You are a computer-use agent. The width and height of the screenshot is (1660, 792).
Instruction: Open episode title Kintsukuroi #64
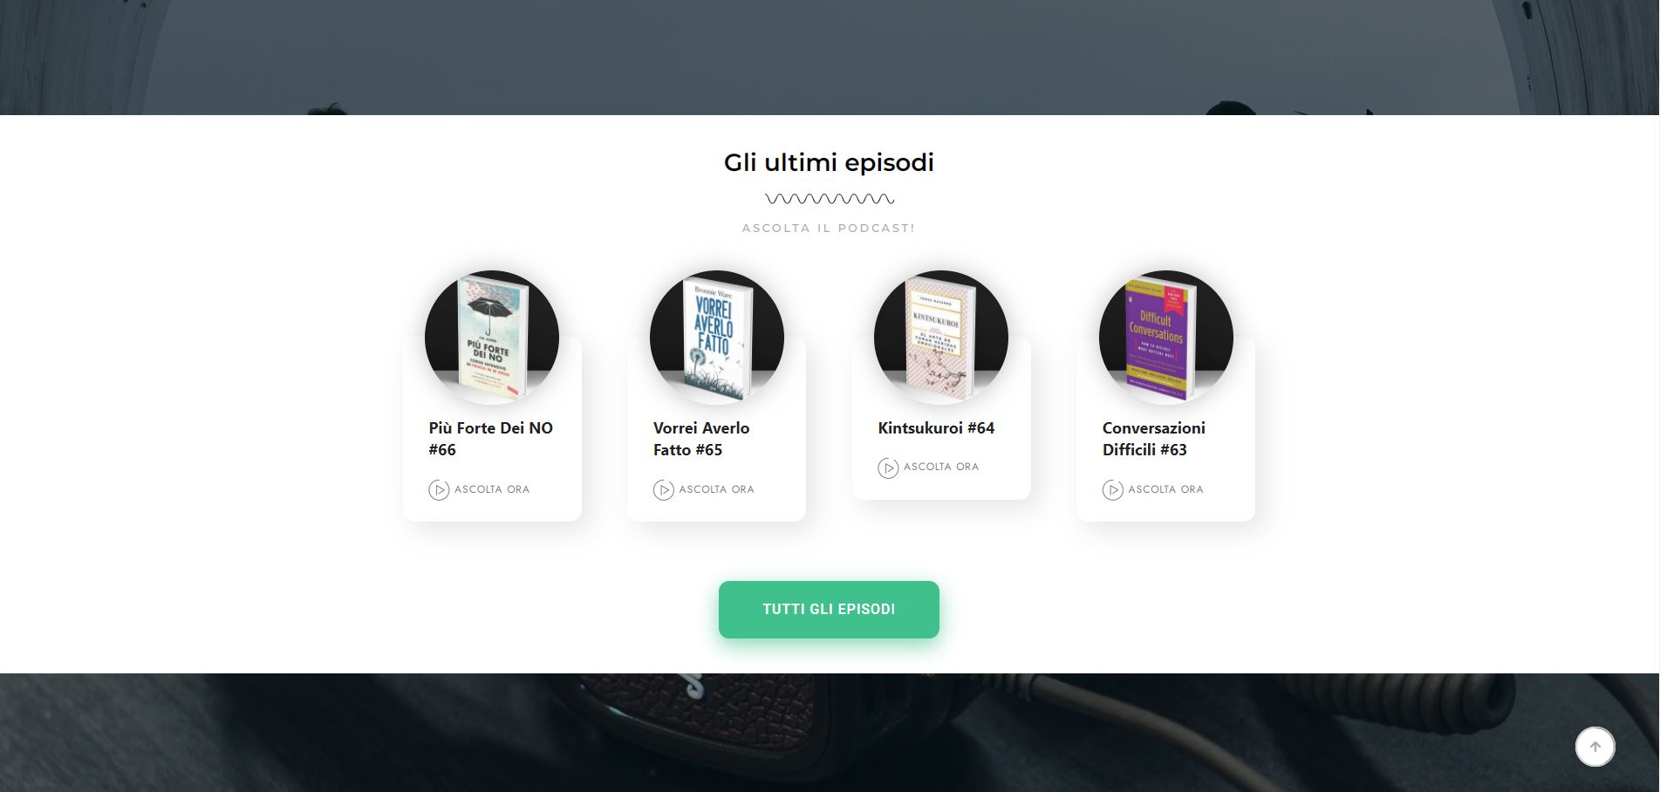click(x=936, y=428)
